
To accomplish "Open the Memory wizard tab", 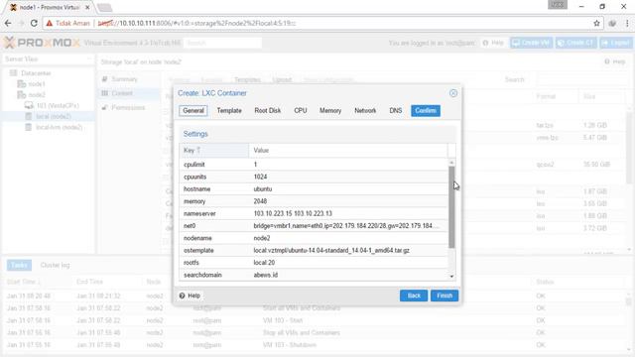I will pyautogui.click(x=330, y=110).
